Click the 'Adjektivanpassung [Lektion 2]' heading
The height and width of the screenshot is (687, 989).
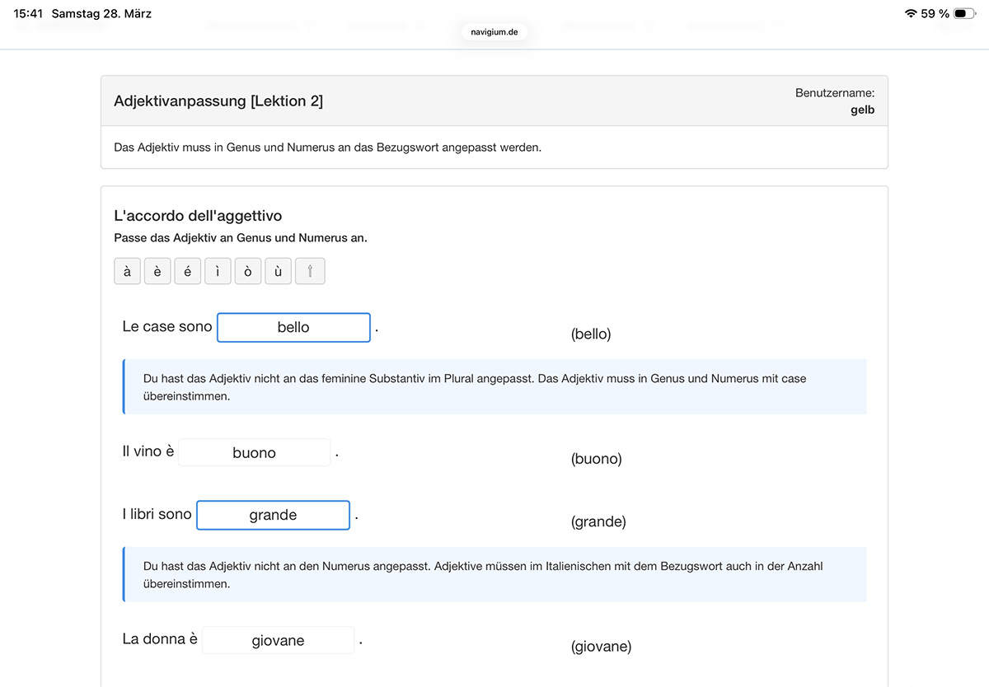(218, 101)
